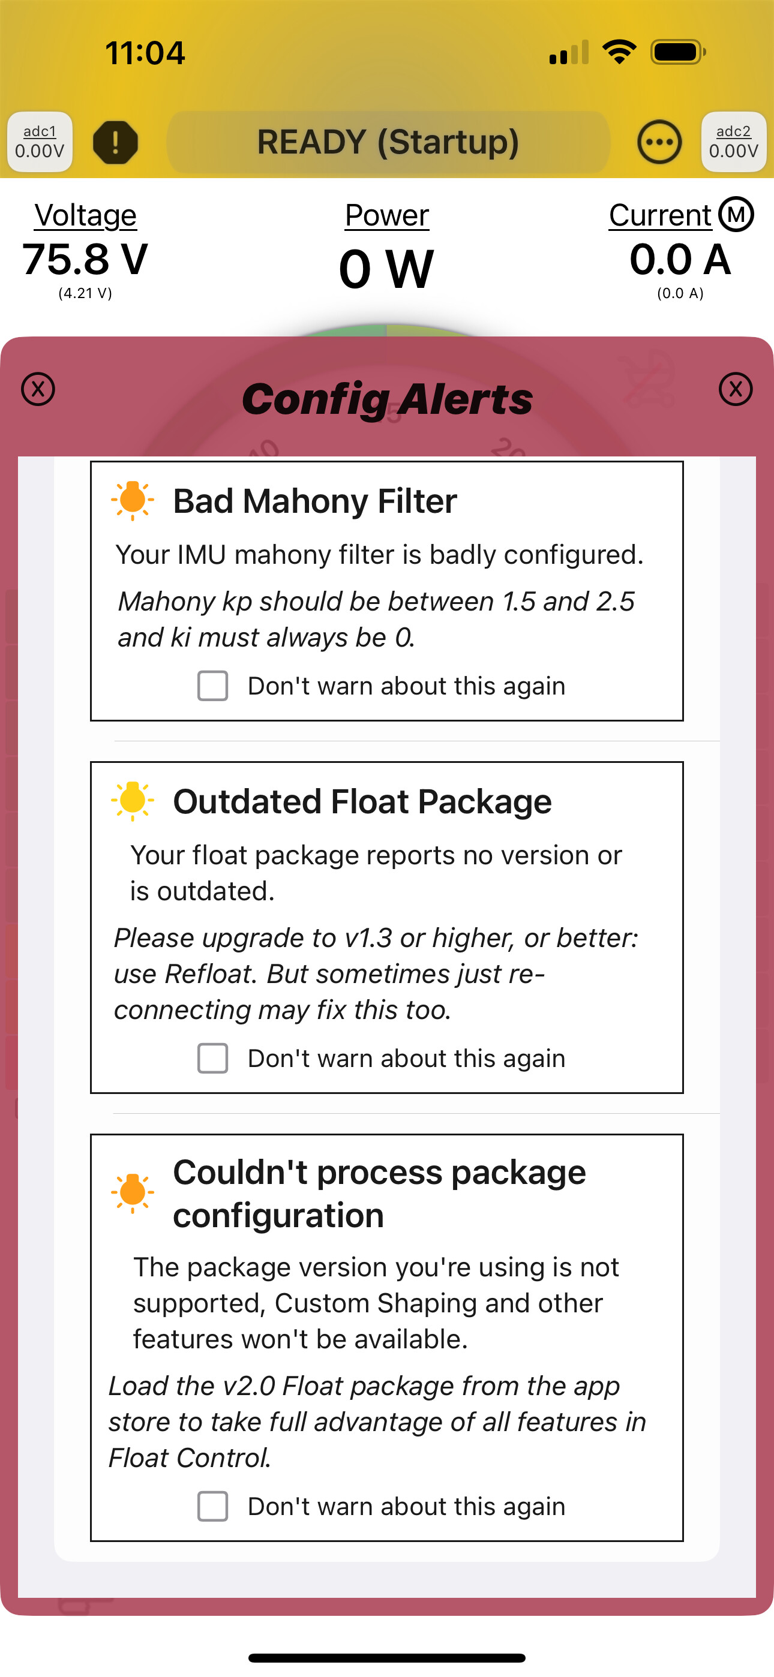774x1677 pixels.
Task: Tap the Outdated Float Package lamp icon
Action: point(132,801)
